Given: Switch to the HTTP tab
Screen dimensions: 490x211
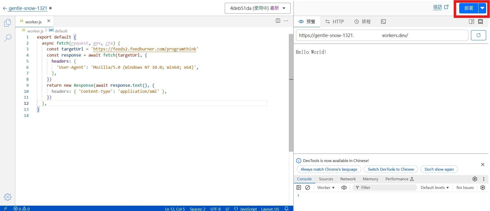Looking at the screenshot, I should click(334, 22).
